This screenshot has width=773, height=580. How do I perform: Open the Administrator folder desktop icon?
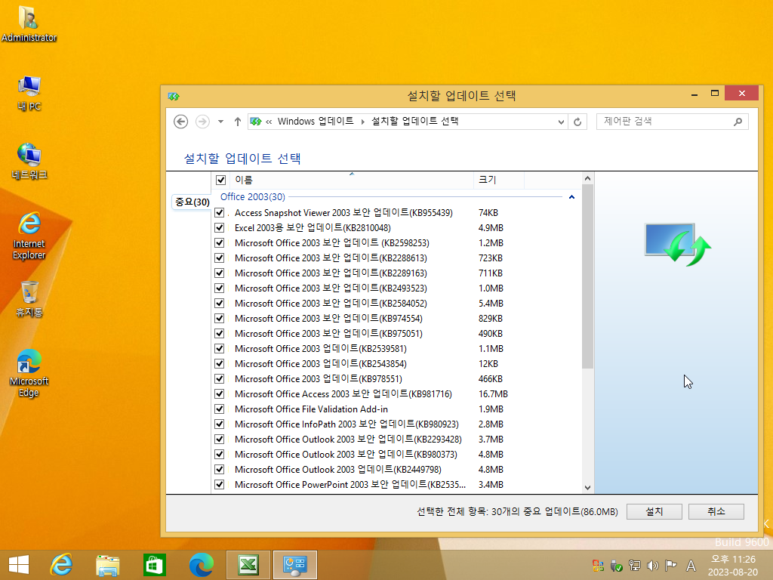click(x=29, y=23)
